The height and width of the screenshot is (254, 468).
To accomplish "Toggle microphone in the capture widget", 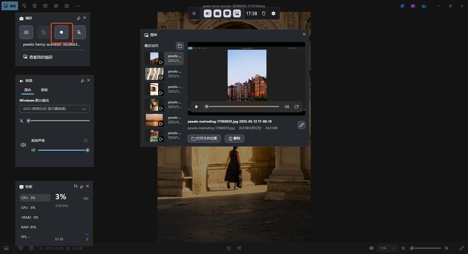I will point(79,32).
